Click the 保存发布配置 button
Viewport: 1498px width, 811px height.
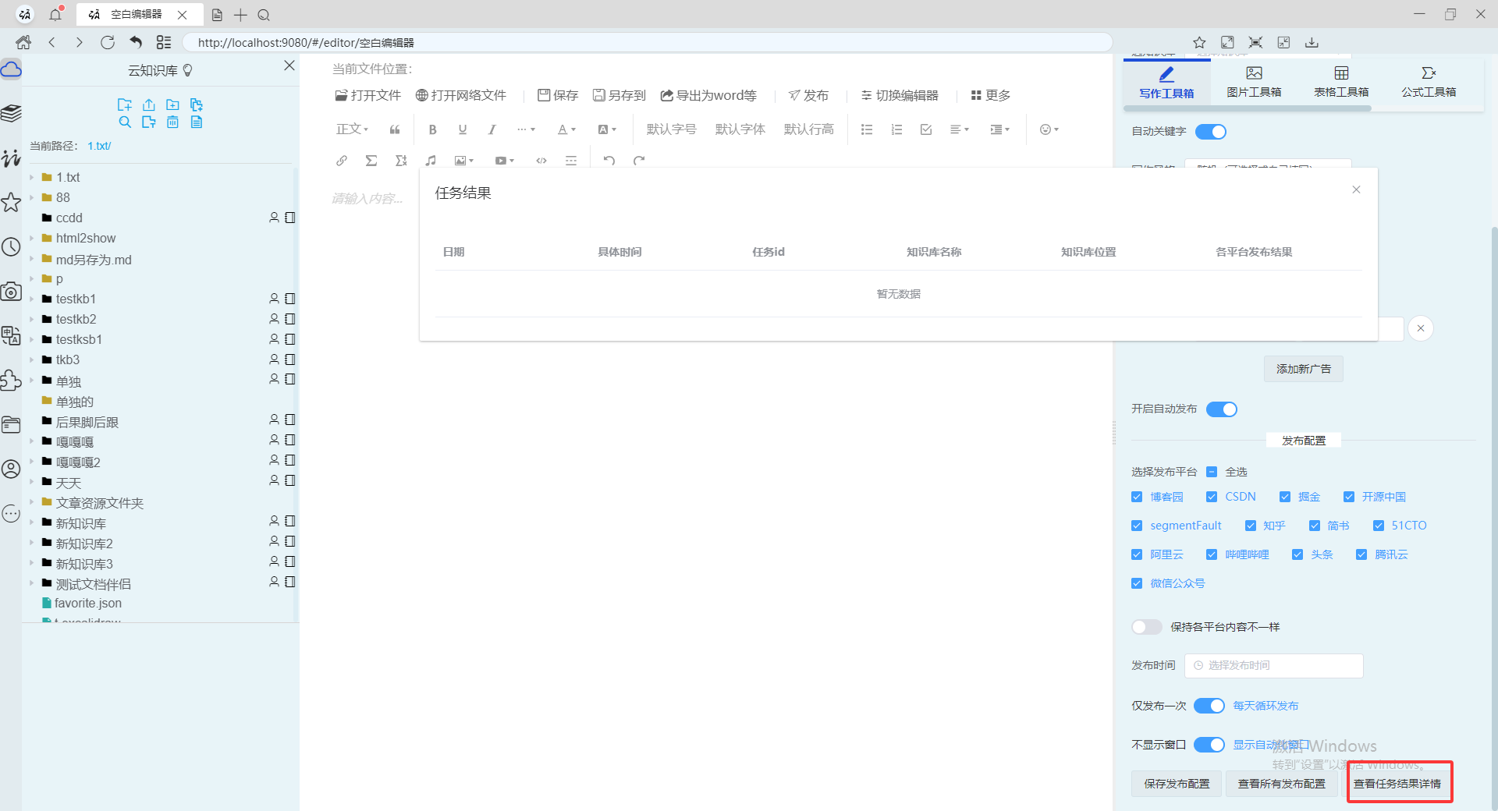coord(1176,784)
